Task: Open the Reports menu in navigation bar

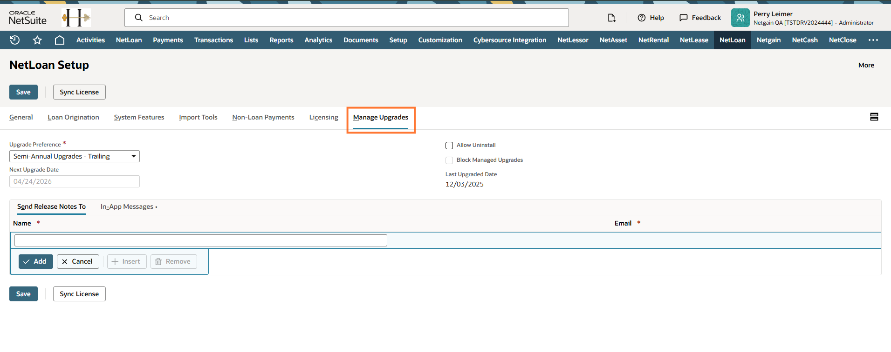Action: coord(281,40)
